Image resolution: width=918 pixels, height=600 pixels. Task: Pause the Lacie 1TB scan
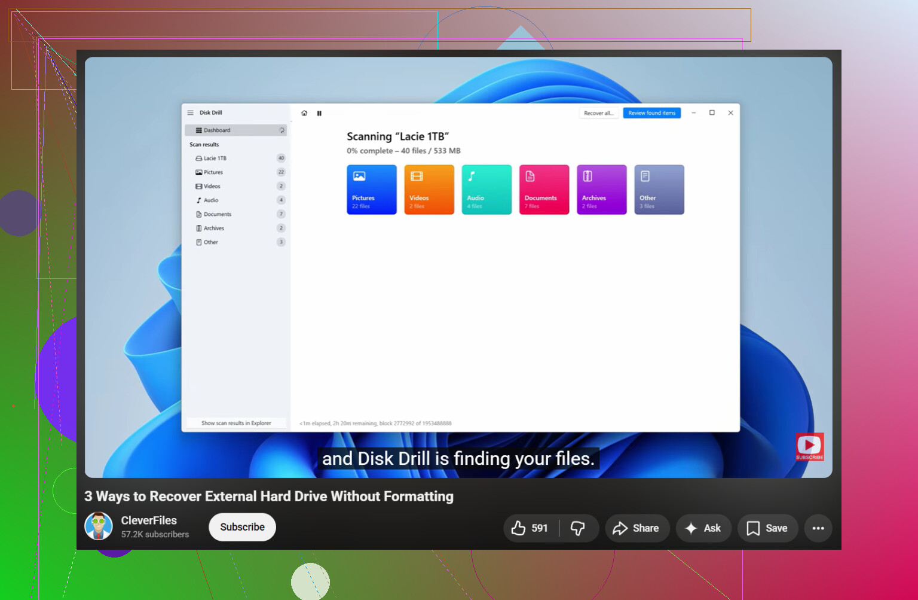319,113
